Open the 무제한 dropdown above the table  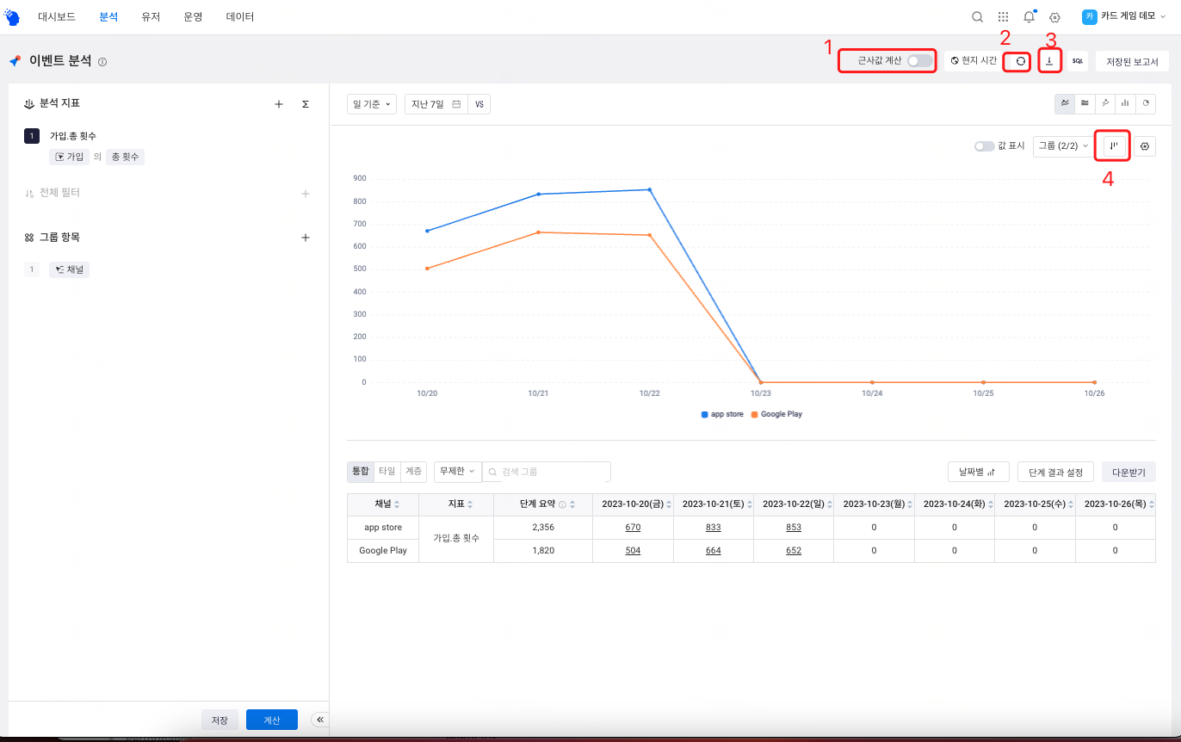click(456, 471)
